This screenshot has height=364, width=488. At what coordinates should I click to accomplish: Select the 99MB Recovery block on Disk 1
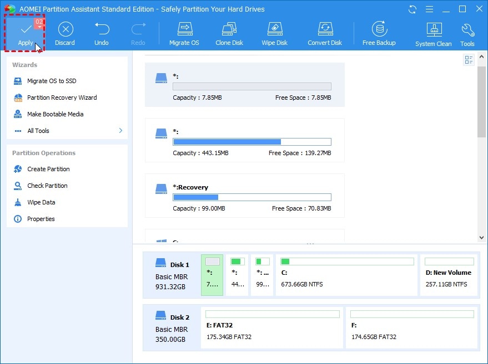click(x=261, y=275)
